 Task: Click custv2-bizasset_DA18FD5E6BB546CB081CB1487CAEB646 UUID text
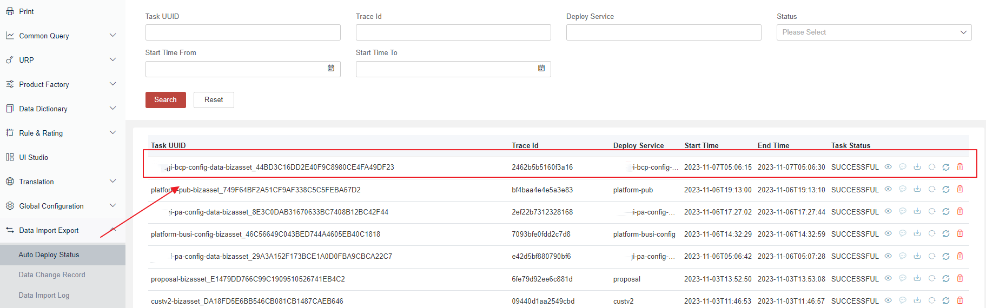(247, 301)
